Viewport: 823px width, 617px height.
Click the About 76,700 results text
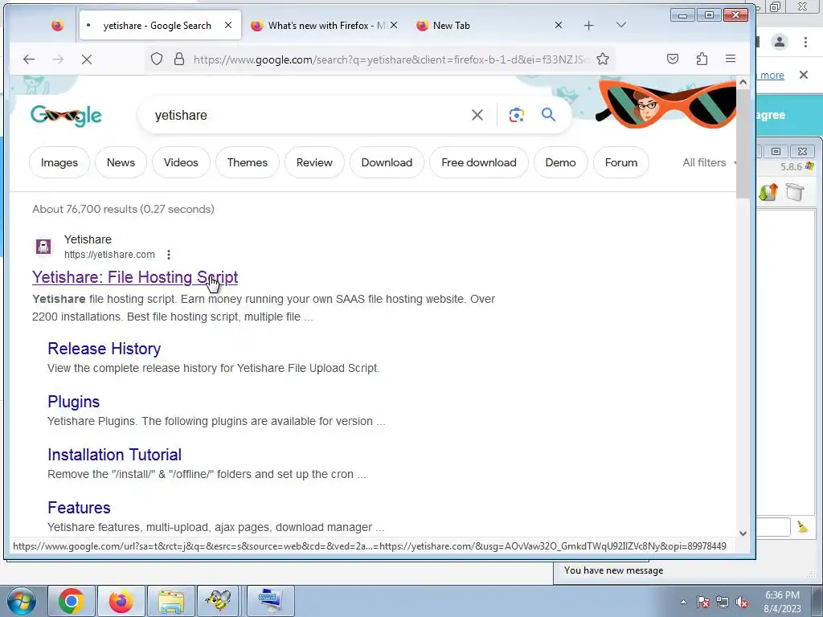point(123,209)
